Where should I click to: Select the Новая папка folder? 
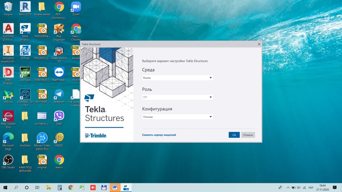click(42, 9)
